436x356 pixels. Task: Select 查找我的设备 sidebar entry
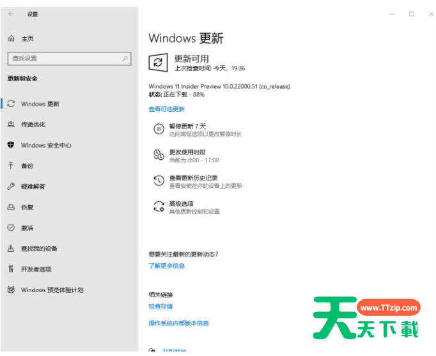(x=39, y=249)
